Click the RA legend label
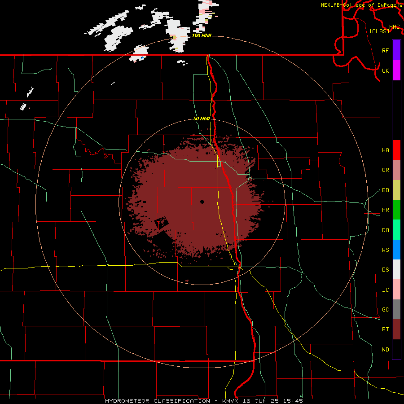 point(385,230)
